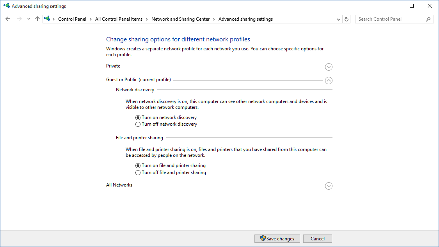Expand the All Networks section
Image resolution: width=439 pixels, height=247 pixels.
point(329,186)
